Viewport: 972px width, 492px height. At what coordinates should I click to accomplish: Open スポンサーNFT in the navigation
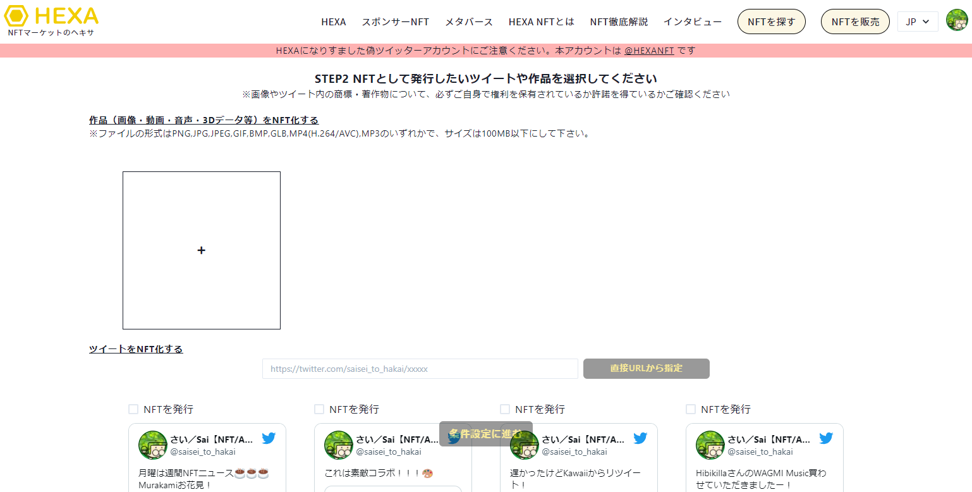coord(396,22)
